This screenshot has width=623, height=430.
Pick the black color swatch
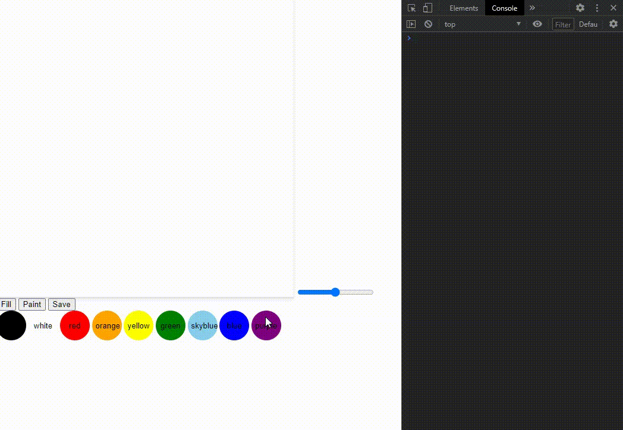(12, 325)
